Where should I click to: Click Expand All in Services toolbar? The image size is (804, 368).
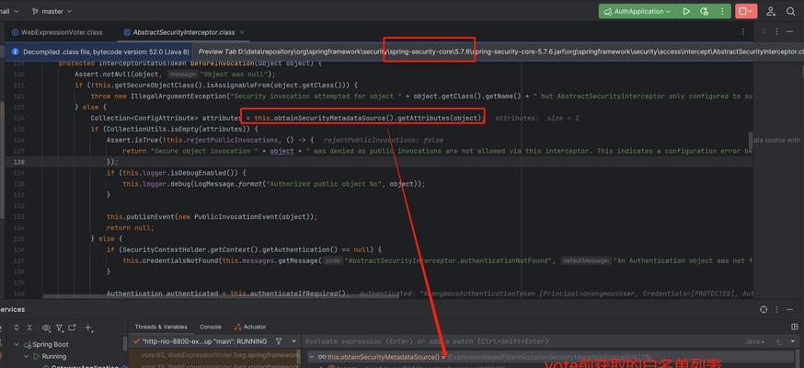tap(17, 327)
